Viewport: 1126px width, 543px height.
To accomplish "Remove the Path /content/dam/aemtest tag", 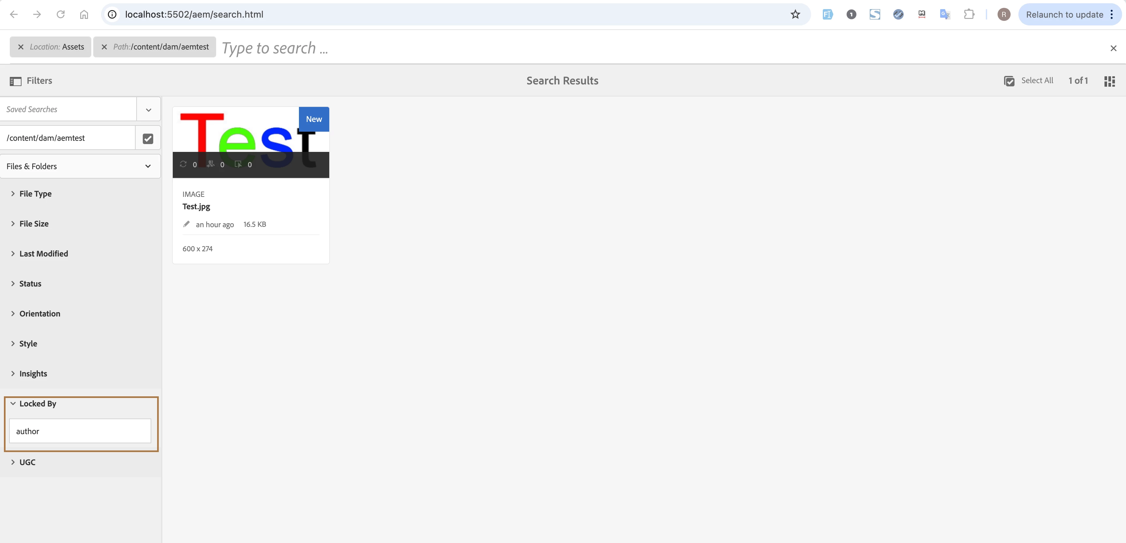I will 104,47.
